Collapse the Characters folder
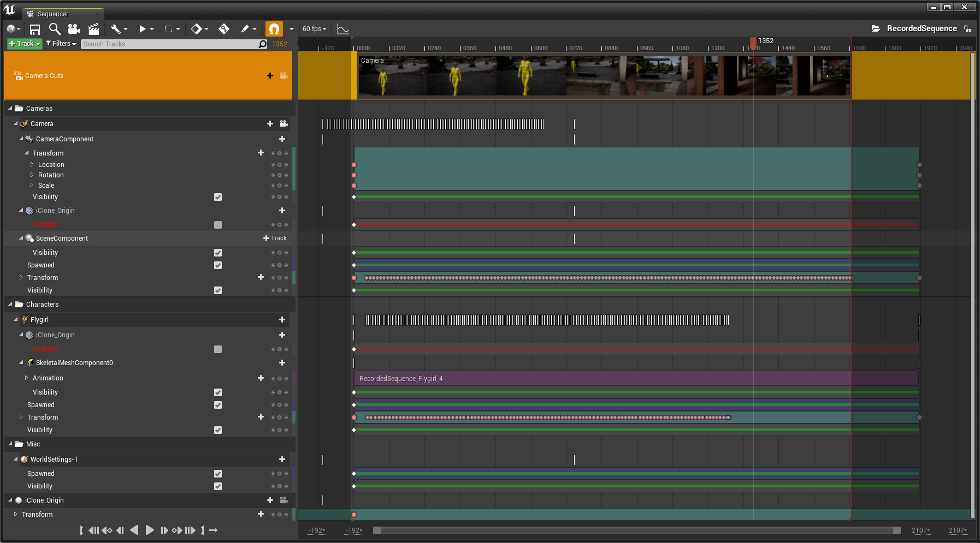 click(10, 304)
